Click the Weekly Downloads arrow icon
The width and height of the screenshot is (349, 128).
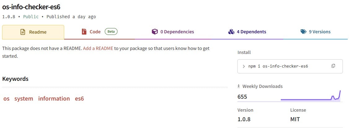point(239,86)
